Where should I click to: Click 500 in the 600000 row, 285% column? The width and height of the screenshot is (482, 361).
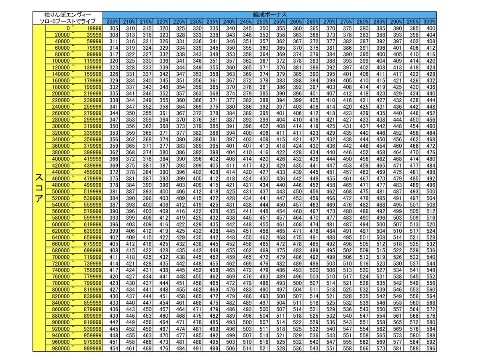(378, 224)
